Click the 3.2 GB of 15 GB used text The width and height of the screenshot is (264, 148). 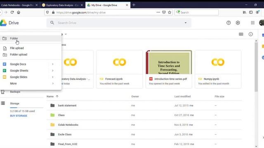[22, 111]
